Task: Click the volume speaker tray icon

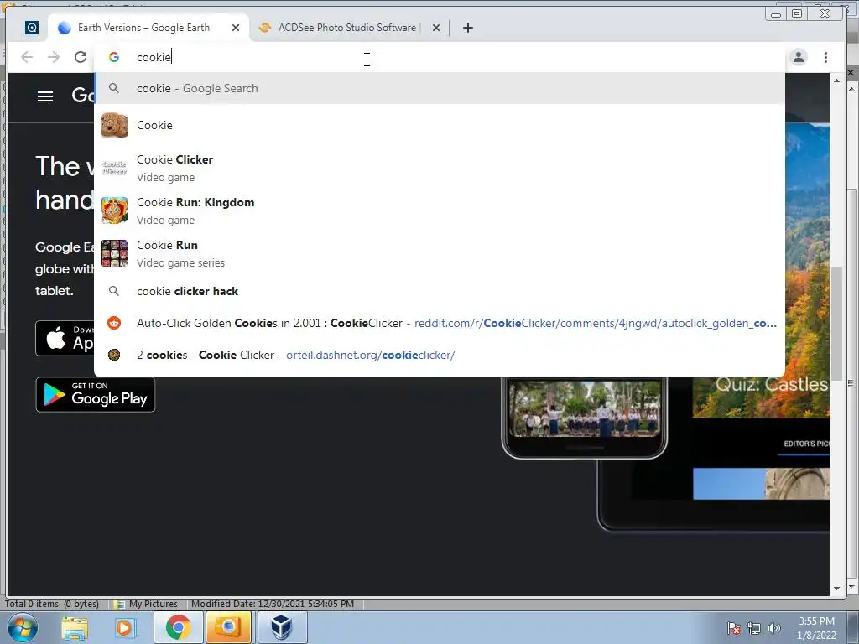Action: point(774,628)
